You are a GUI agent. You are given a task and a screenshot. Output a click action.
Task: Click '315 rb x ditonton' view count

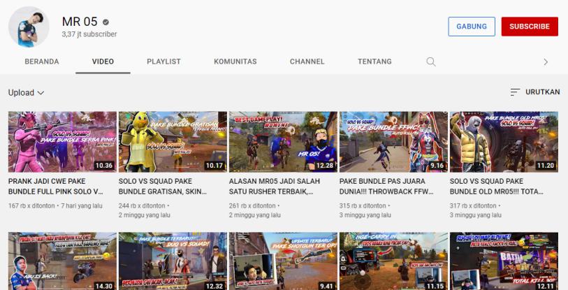click(363, 205)
